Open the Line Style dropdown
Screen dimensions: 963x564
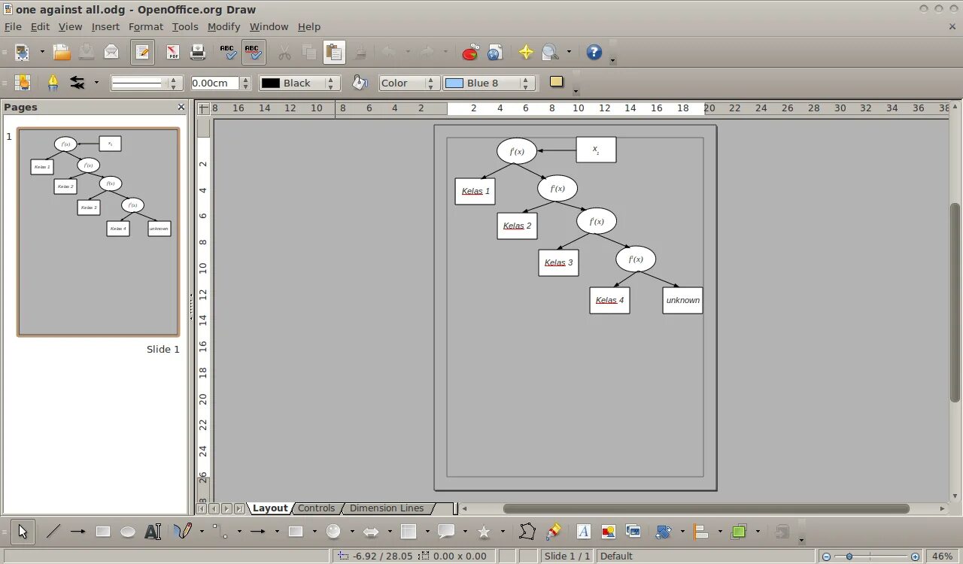pos(147,83)
